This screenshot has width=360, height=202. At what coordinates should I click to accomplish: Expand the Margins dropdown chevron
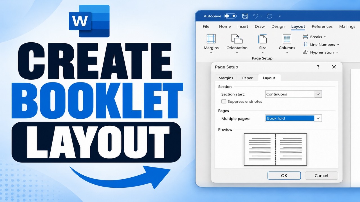(211, 52)
